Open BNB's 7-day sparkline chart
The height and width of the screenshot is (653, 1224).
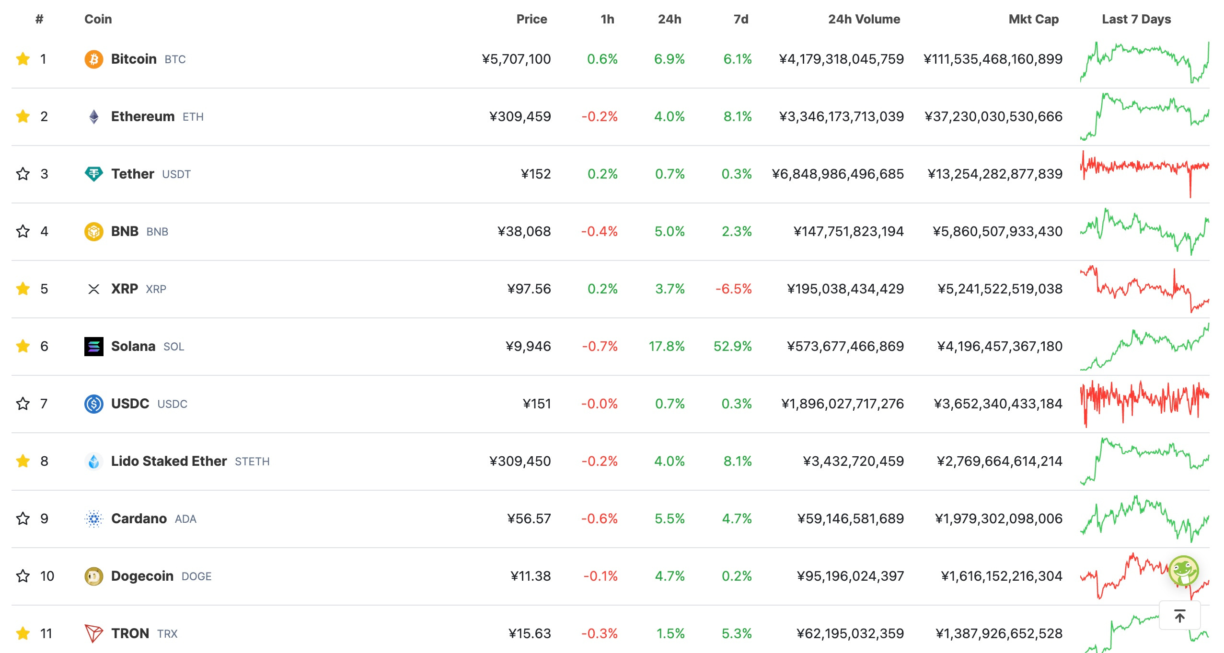pos(1144,231)
